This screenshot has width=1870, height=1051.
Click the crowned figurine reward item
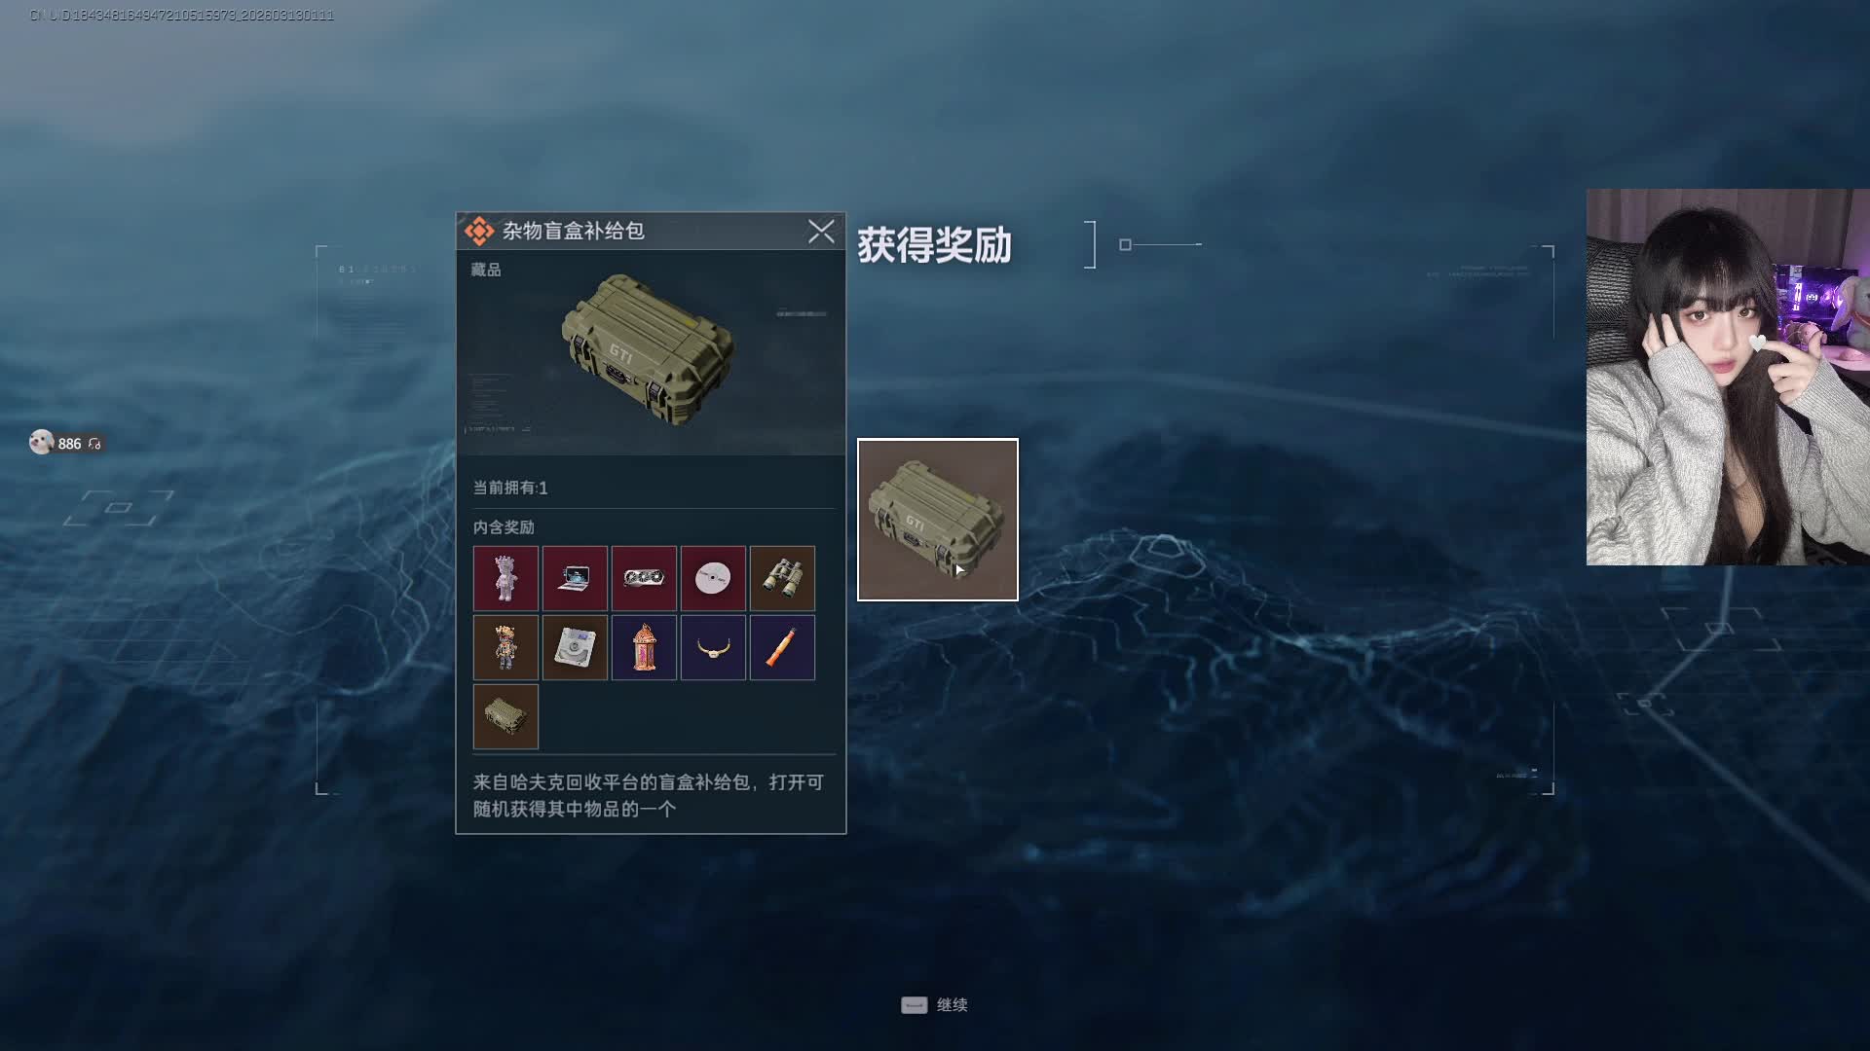(505, 647)
